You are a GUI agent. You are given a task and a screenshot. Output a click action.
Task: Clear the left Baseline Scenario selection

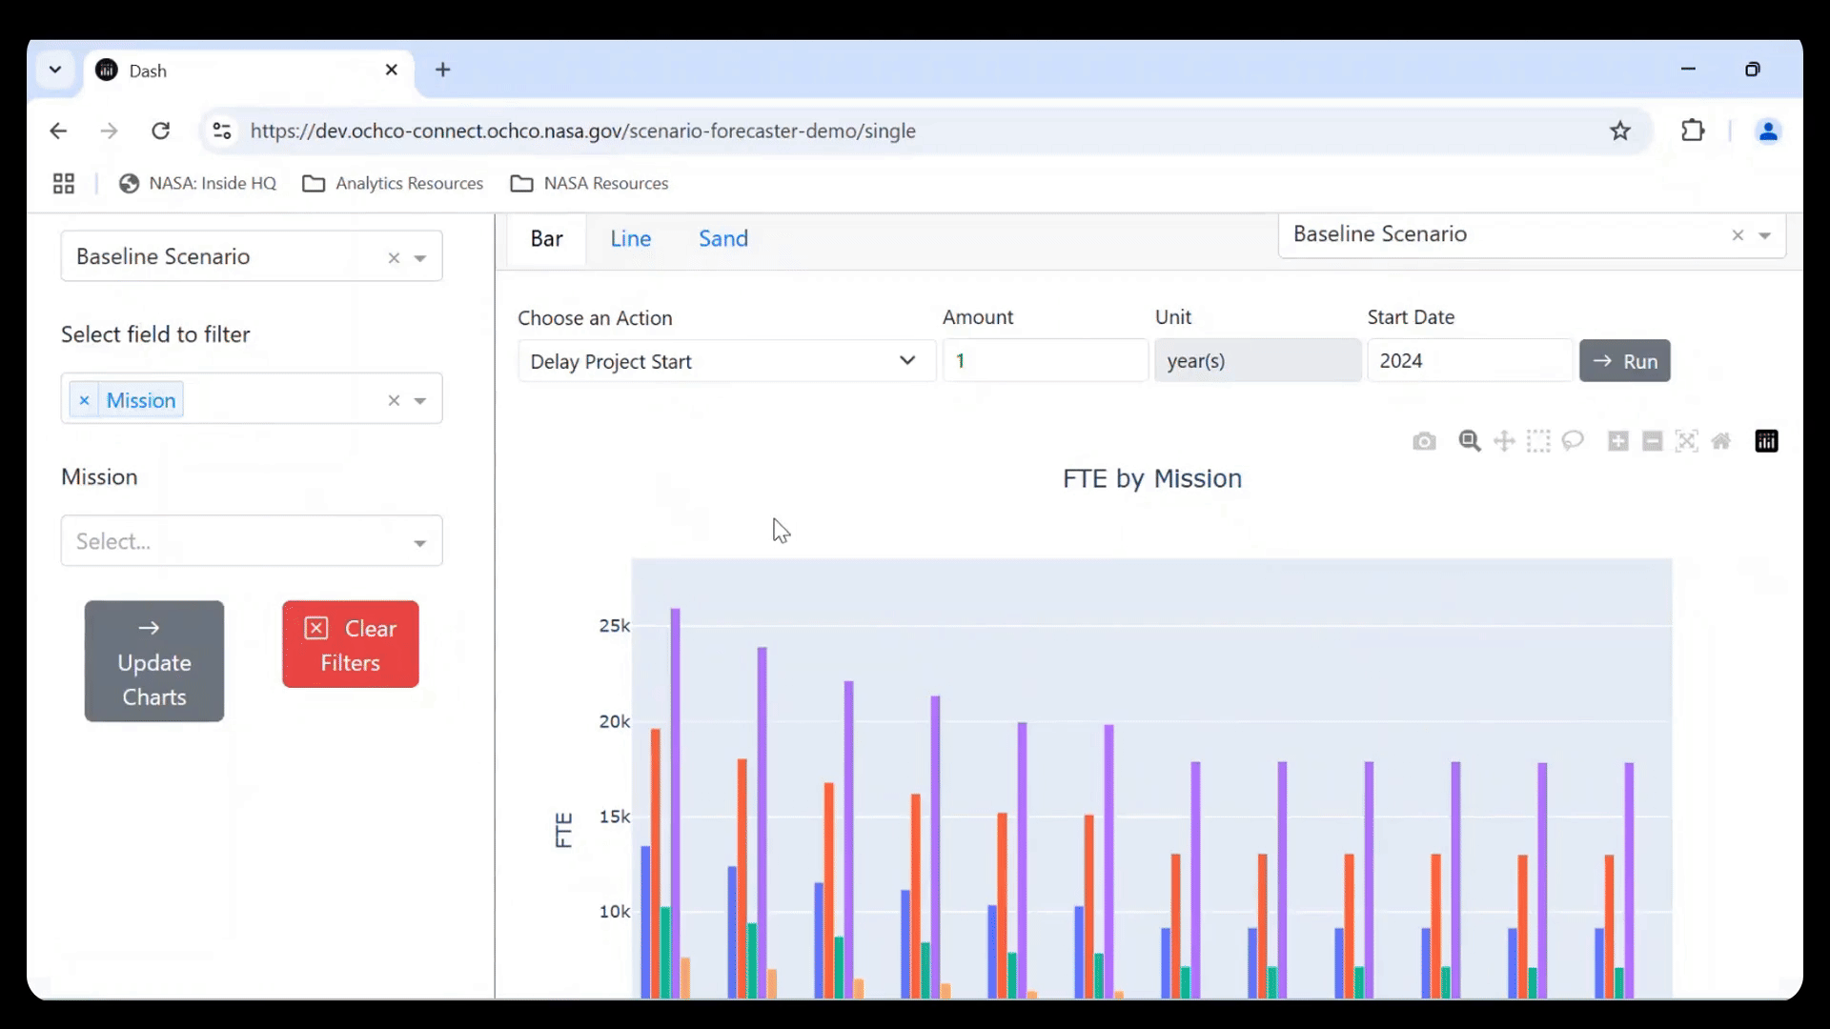tap(394, 258)
